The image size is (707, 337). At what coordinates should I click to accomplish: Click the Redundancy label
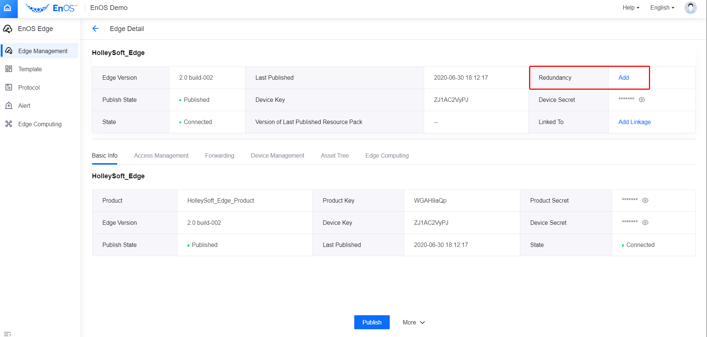click(x=555, y=78)
